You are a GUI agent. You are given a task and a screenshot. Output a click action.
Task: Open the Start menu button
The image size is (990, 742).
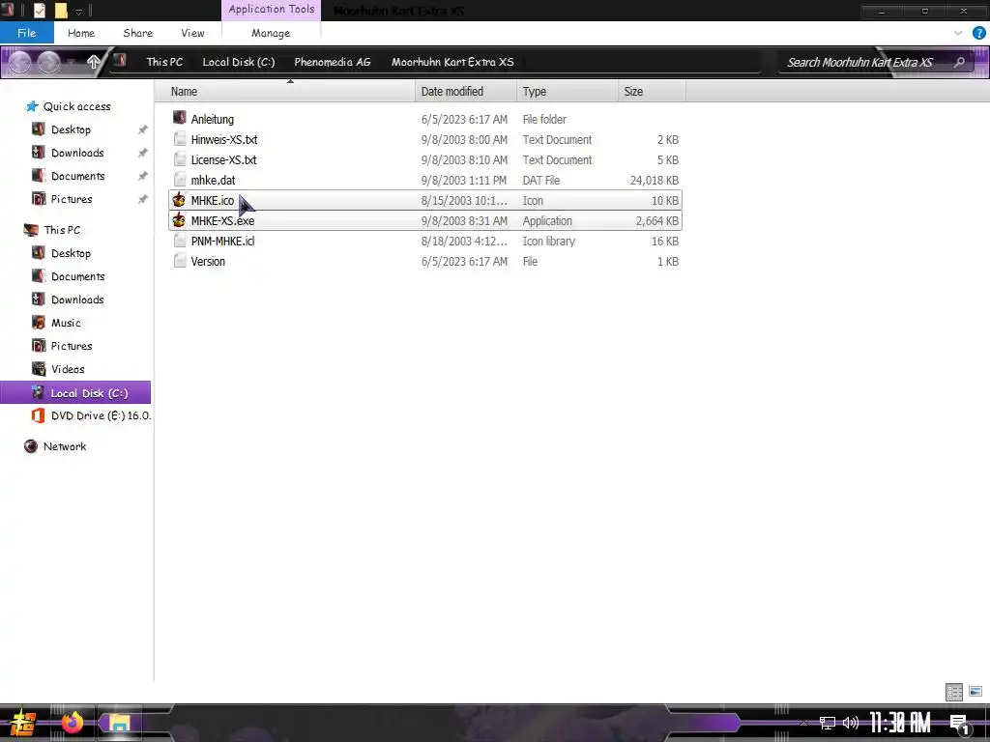point(23,723)
